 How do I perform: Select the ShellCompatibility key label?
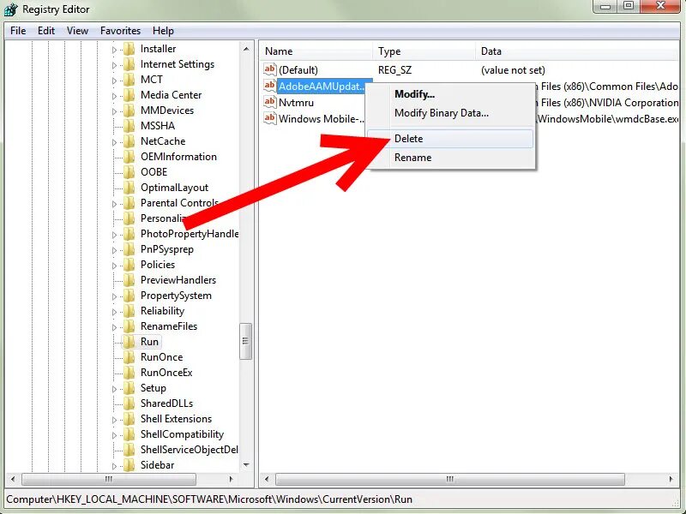pyautogui.click(x=182, y=434)
